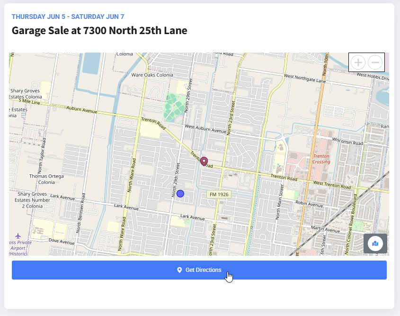Click the zoom out minus icon
Image resolution: width=400 pixels, height=316 pixels.
tap(375, 62)
